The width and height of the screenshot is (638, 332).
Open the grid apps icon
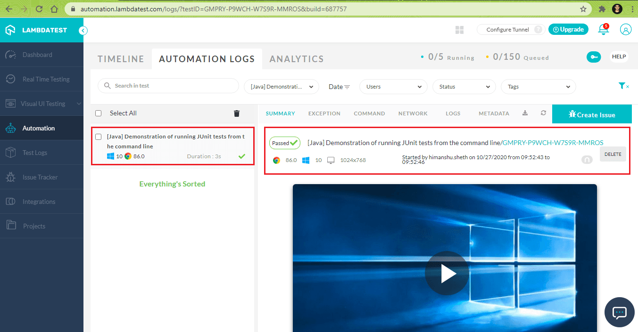coord(459,30)
